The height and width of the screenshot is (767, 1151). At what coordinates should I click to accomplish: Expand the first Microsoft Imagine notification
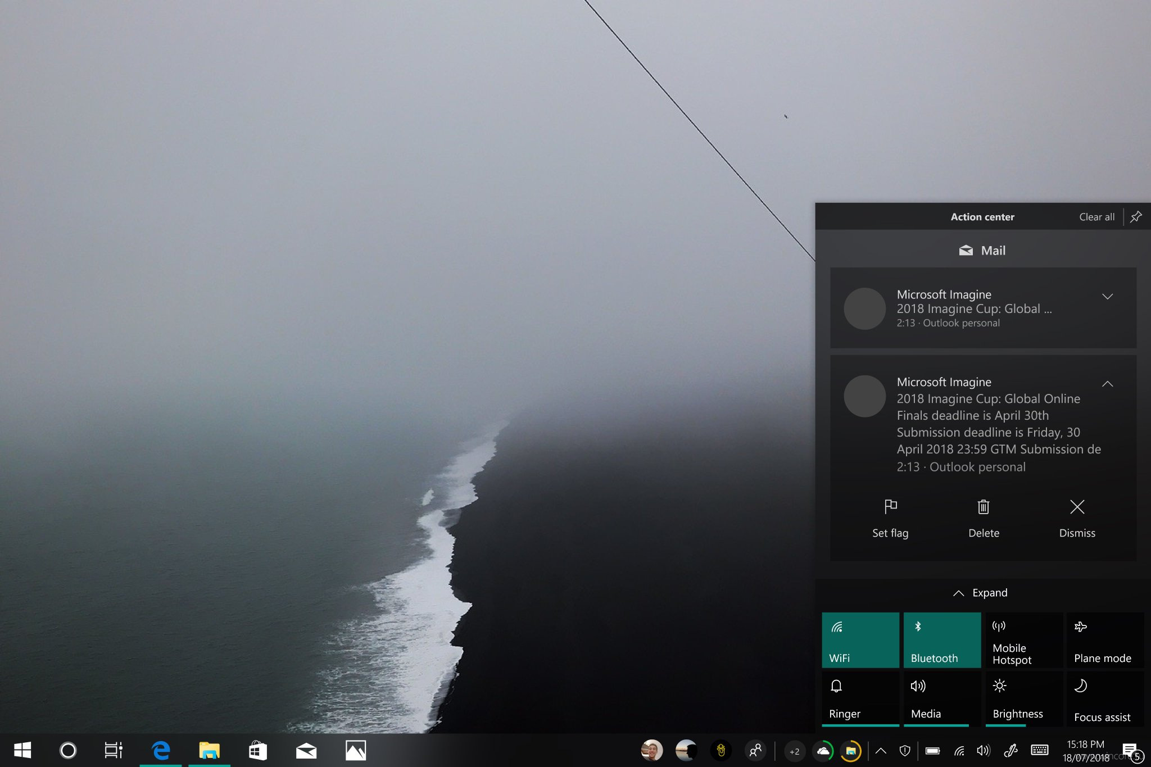(x=1107, y=296)
